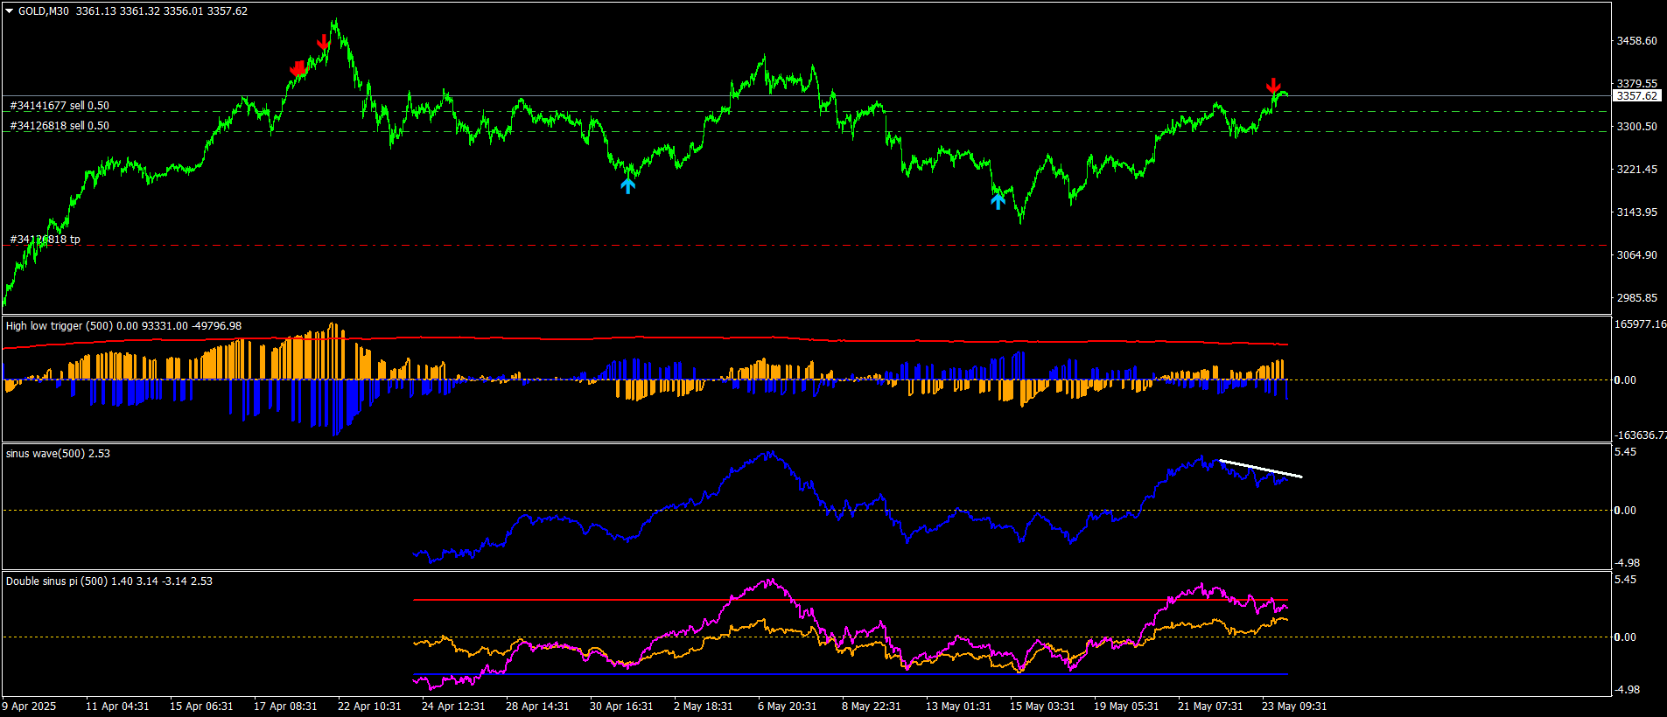Click the 24 Apr 12:31 time label
This screenshot has width=1667, height=717.
tap(453, 707)
